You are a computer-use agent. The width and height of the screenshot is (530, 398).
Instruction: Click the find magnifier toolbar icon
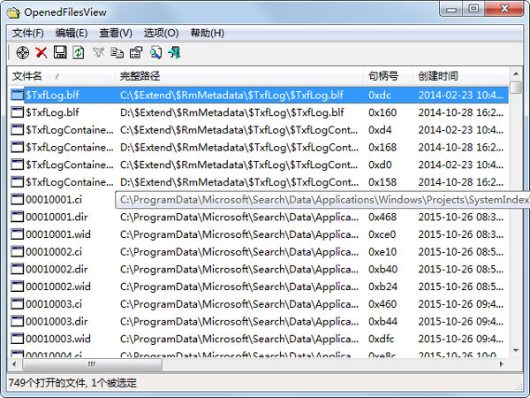point(155,52)
